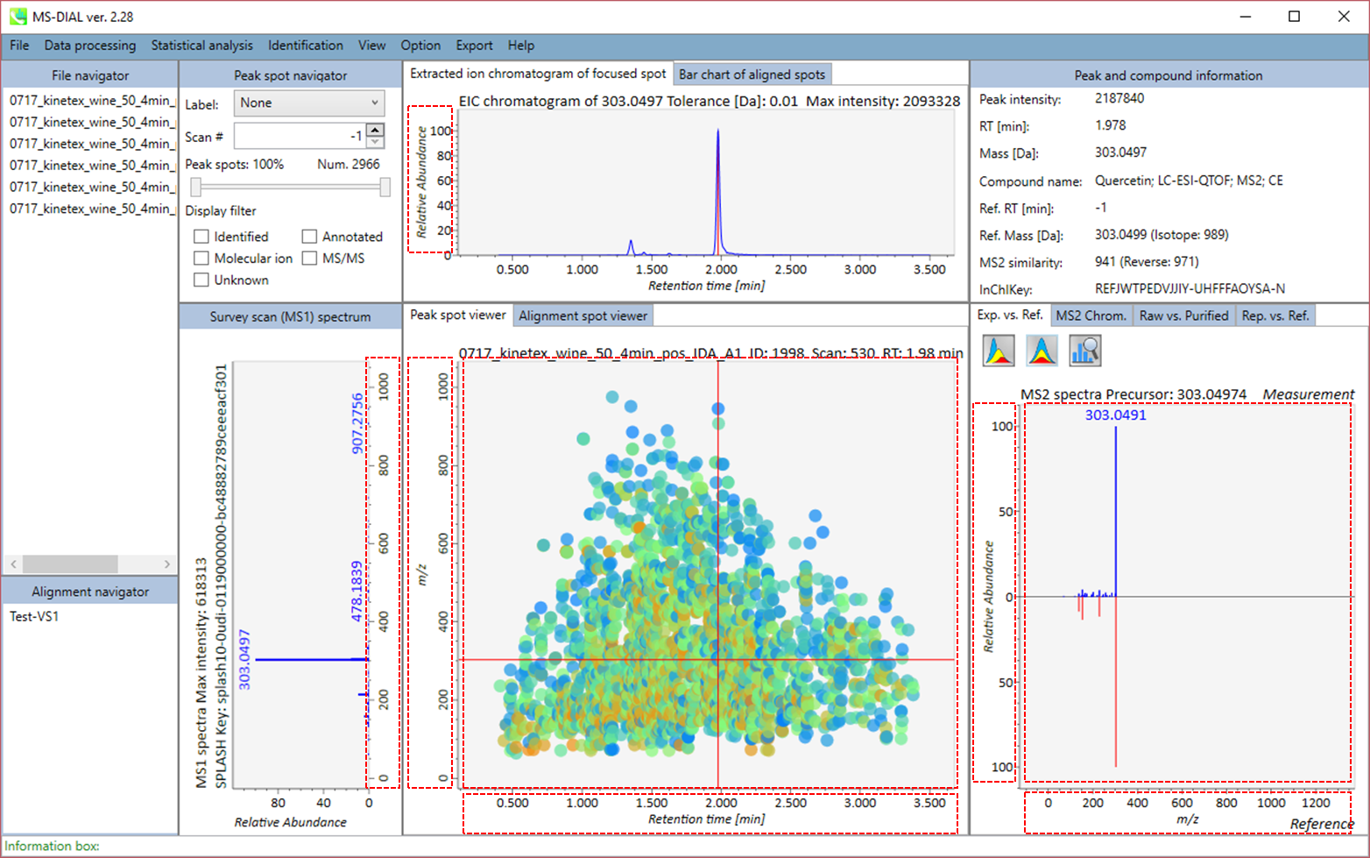
Task: Open the Label dropdown showing None
Action: (x=309, y=103)
